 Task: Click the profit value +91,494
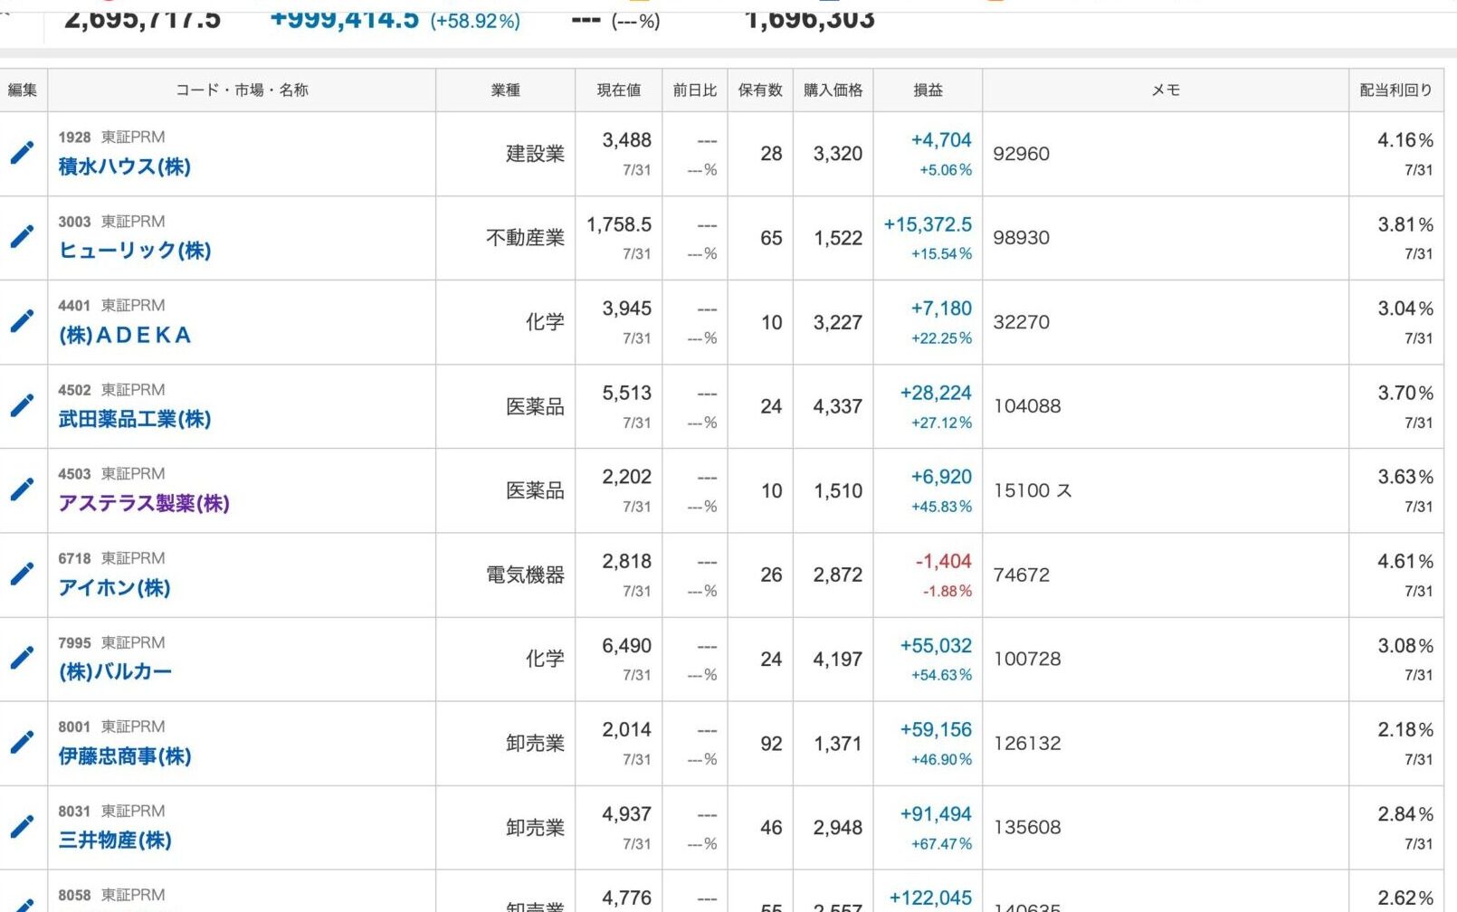[x=936, y=814]
